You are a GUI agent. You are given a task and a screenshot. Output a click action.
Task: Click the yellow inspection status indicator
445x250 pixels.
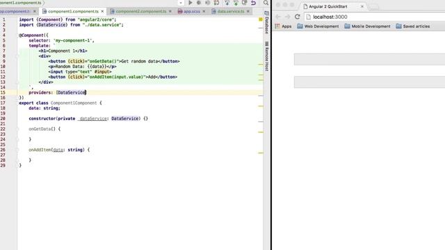[261, 19]
